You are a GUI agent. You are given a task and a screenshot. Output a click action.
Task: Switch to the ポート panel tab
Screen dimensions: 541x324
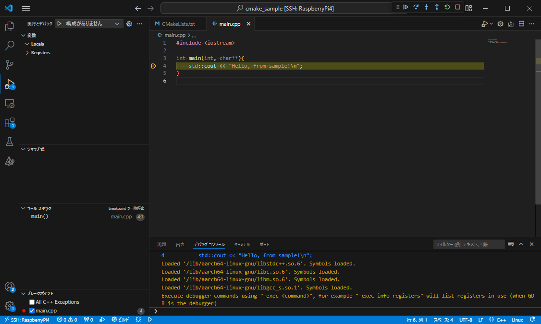click(264, 244)
